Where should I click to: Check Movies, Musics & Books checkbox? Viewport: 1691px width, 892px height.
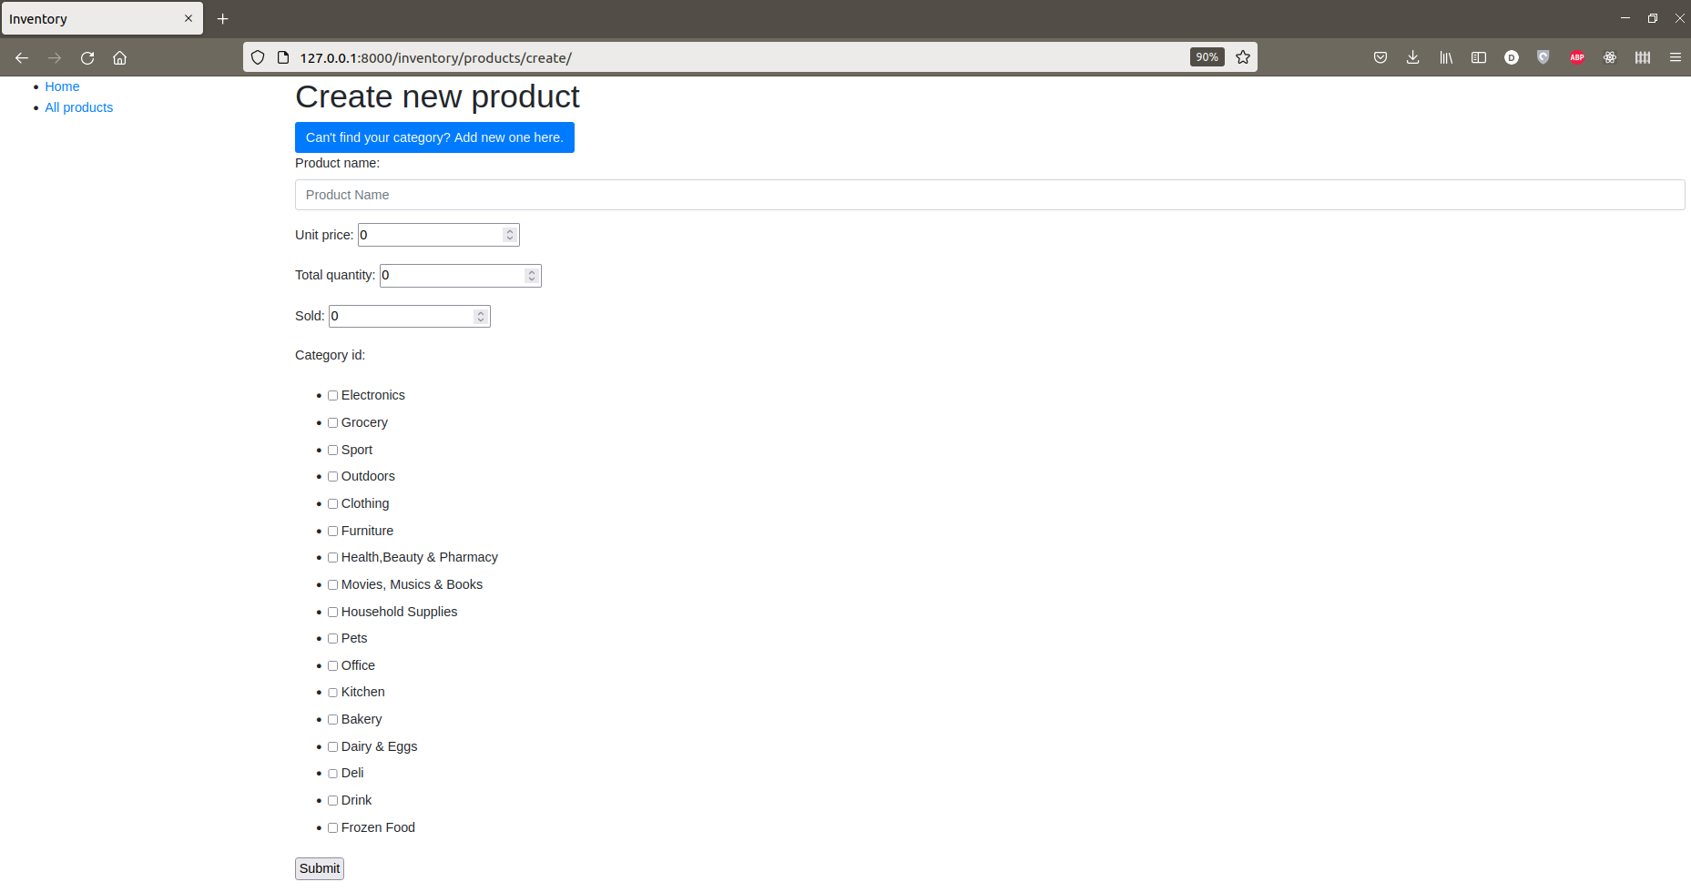333,585
